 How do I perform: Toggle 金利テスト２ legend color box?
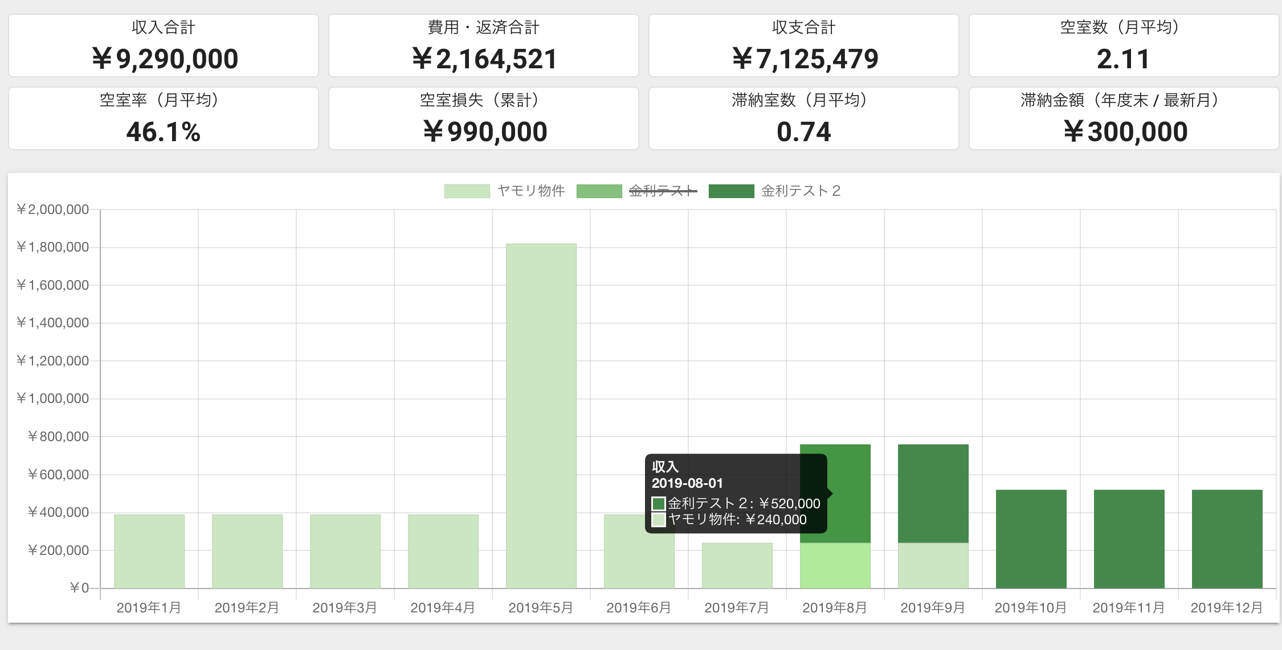[x=731, y=191]
